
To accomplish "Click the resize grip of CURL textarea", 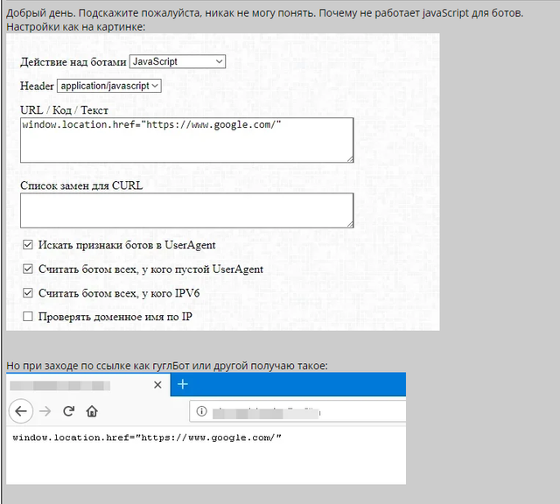I will (x=350, y=225).
